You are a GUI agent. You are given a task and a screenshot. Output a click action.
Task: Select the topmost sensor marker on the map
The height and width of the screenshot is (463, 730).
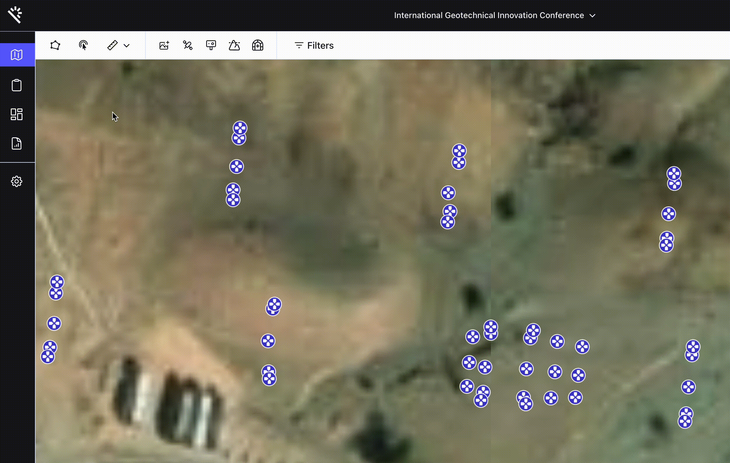[x=240, y=128]
